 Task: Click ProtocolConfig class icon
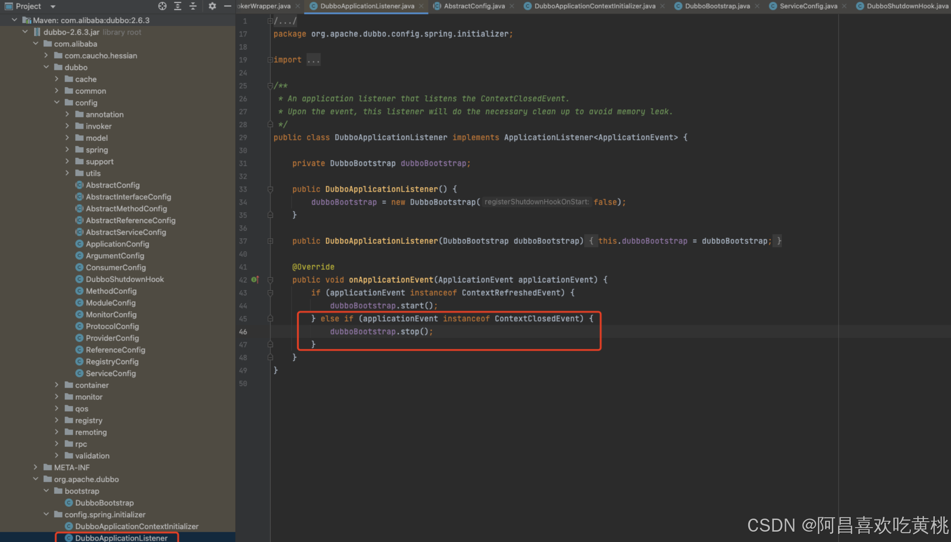click(x=80, y=326)
